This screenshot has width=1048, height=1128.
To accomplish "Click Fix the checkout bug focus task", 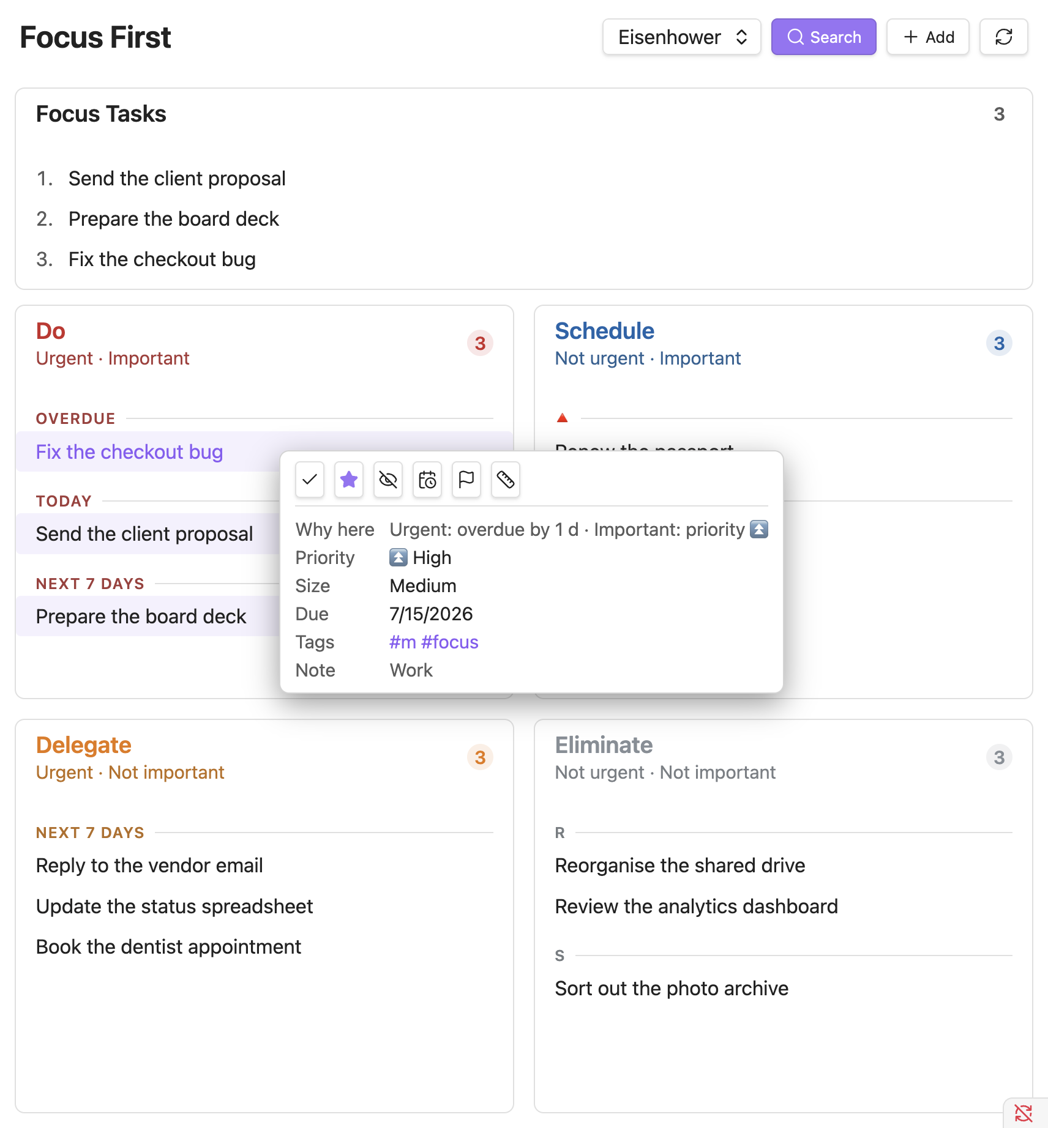I will point(162,259).
